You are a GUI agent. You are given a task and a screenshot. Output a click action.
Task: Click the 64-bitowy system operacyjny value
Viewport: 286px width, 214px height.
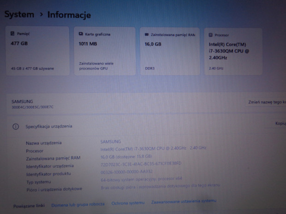[x=141, y=179]
